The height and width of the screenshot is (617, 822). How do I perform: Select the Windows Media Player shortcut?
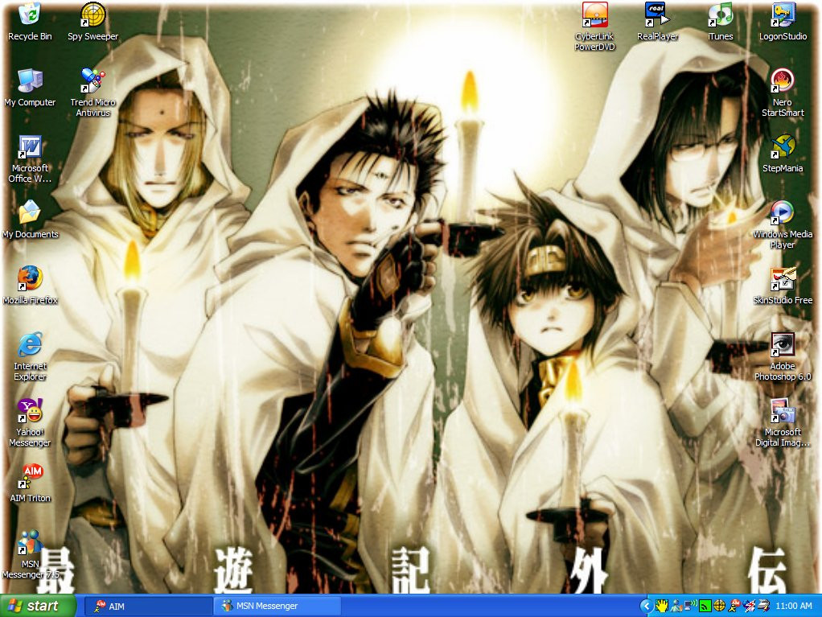783,225
